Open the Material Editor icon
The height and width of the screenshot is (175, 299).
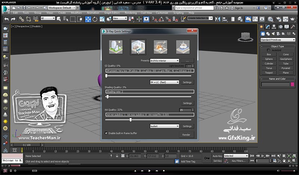coord(270,19)
